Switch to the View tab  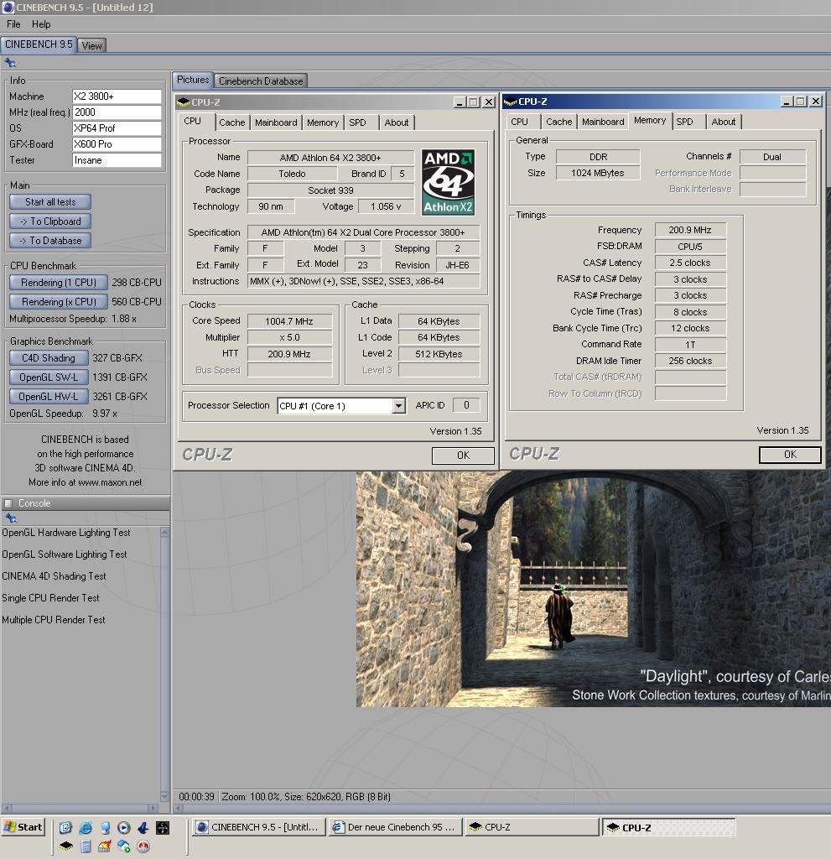pos(91,45)
